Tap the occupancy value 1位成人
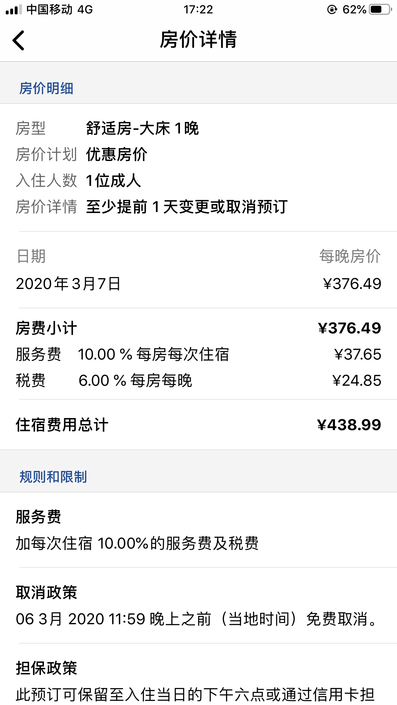 [x=113, y=181]
